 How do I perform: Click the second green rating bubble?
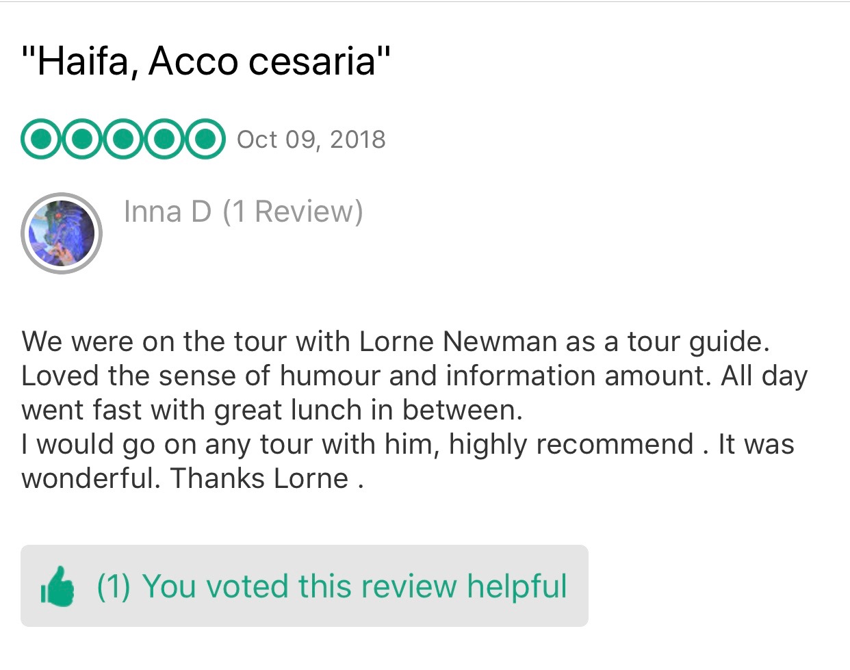[x=82, y=140]
